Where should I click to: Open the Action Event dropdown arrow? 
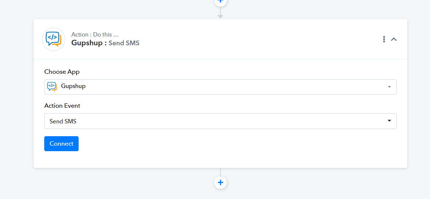(x=389, y=121)
